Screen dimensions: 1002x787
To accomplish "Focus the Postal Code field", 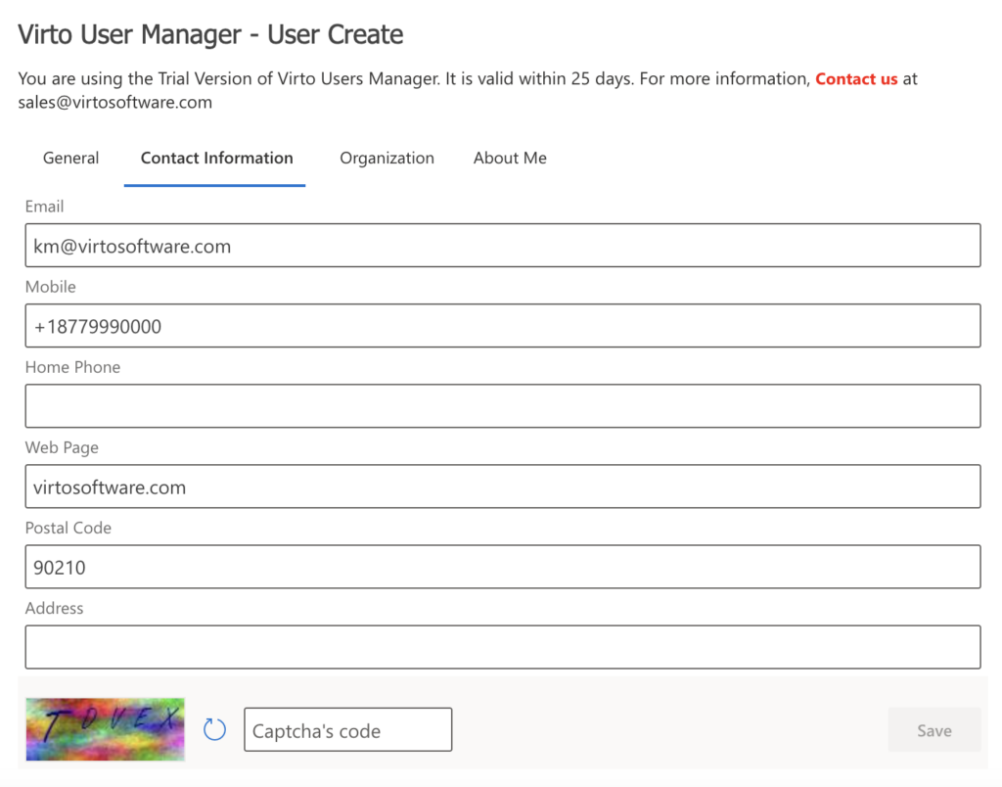I will pyautogui.click(x=502, y=567).
